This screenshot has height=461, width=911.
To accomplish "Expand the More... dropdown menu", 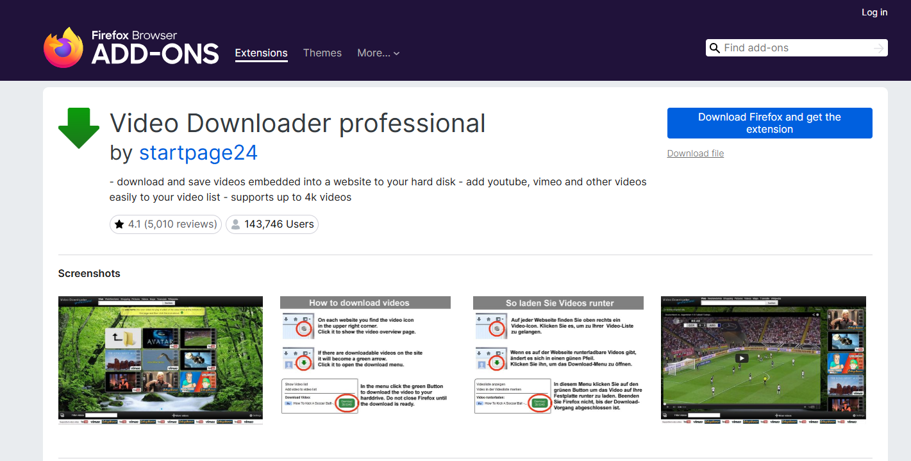I will coord(378,53).
